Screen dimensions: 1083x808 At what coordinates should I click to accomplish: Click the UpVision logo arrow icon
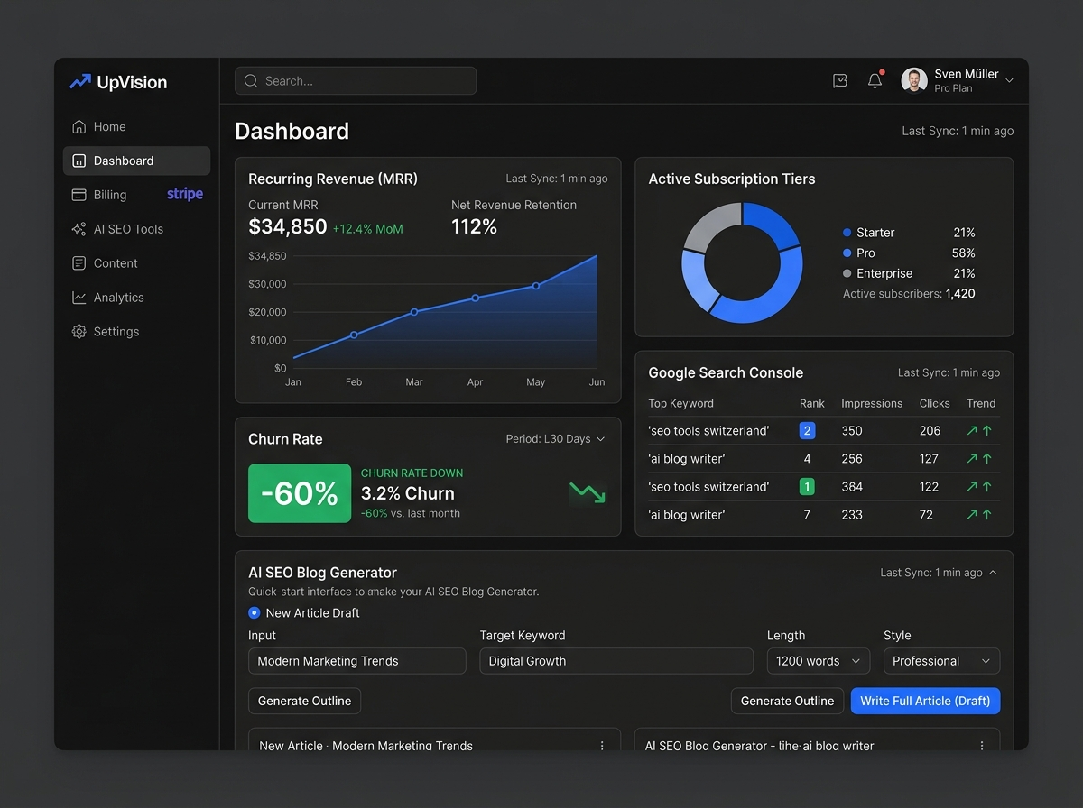(x=80, y=82)
